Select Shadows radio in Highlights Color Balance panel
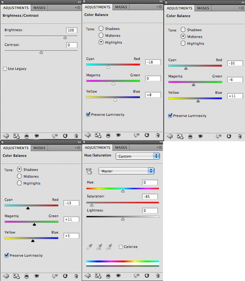The image size is (245, 281). (101, 28)
